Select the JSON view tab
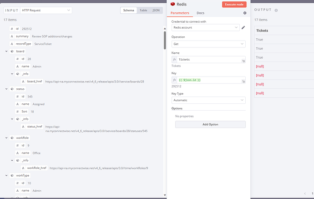This screenshot has height=199, width=314. coord(156,10)
